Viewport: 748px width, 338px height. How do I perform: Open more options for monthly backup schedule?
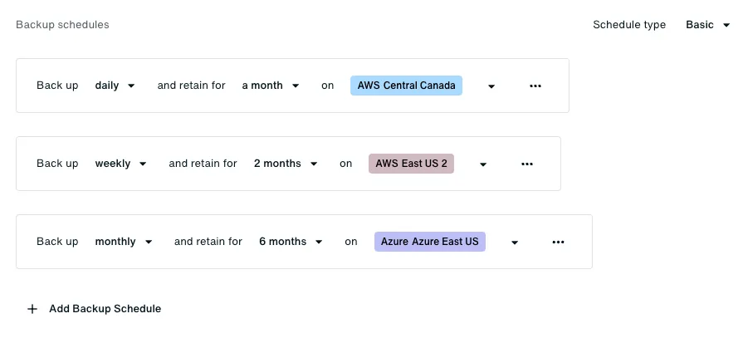[558, 242]
